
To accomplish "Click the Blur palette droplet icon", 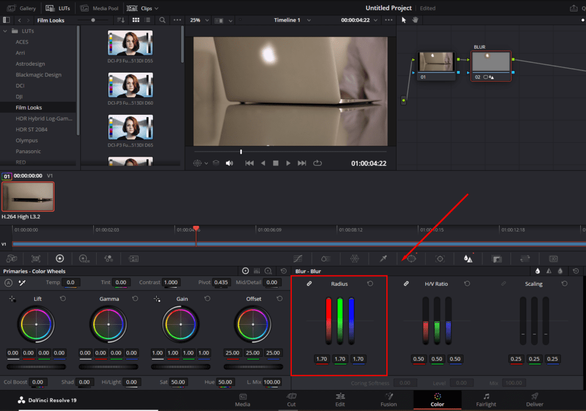I will (468, 259).
